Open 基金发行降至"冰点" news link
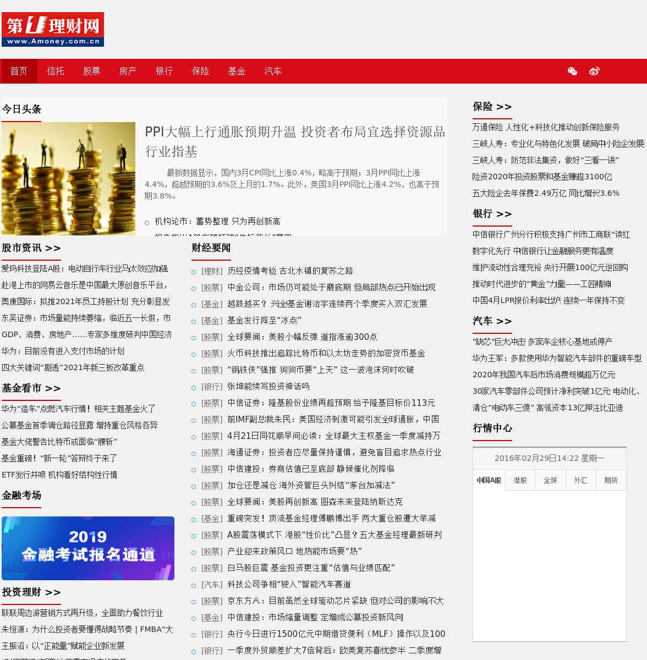 tap(264, 320)
